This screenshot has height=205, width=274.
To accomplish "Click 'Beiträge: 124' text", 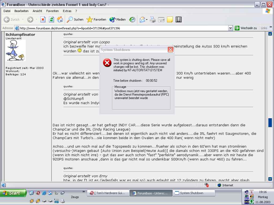I will click(x=16, y=74).
